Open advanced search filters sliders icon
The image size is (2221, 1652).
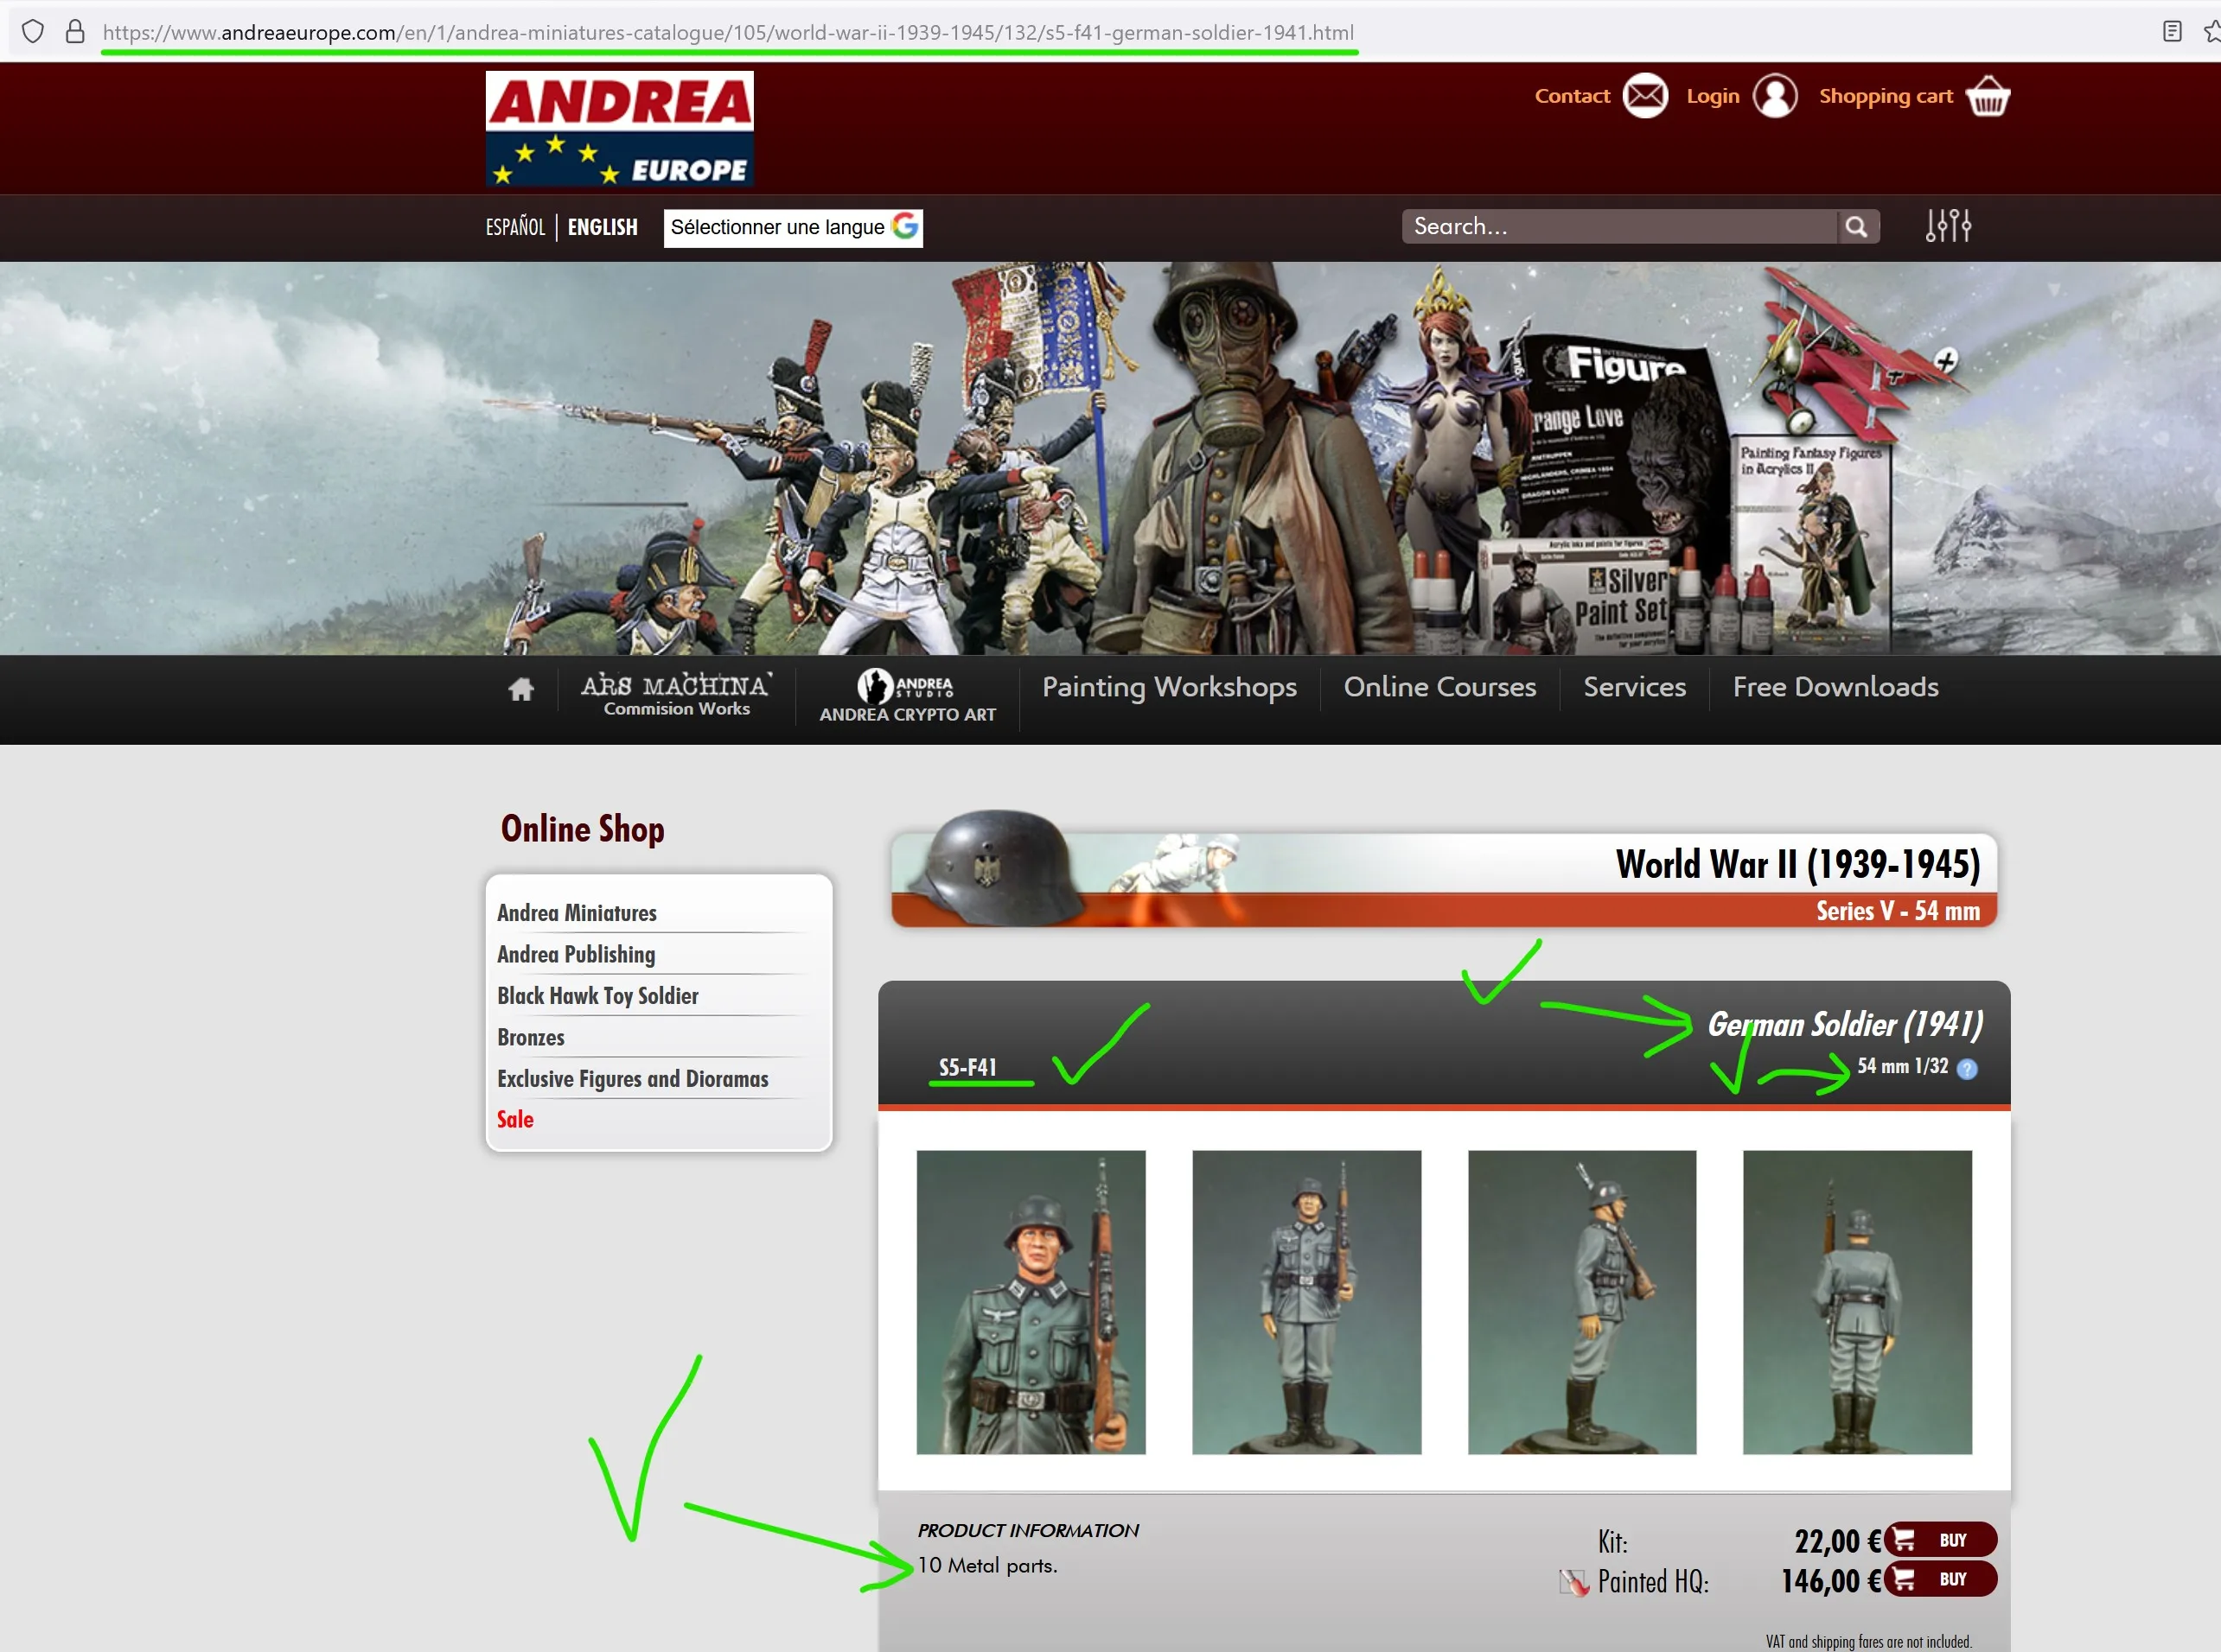point(1947,226)
